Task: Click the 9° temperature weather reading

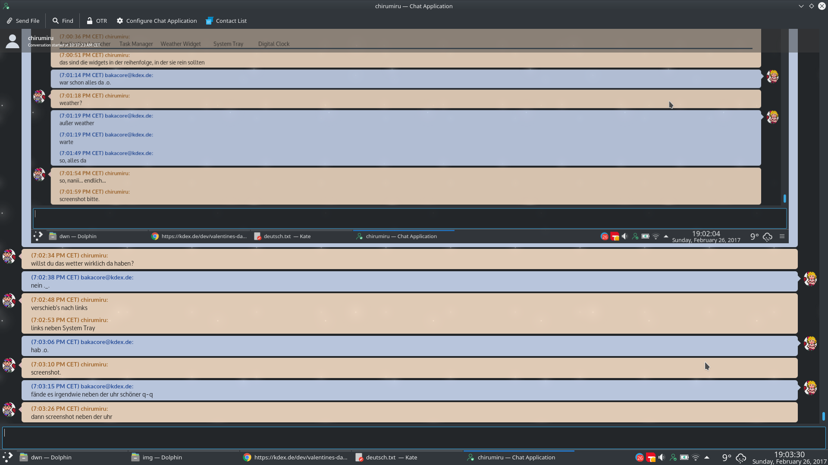Action: (x=727, y=458)
